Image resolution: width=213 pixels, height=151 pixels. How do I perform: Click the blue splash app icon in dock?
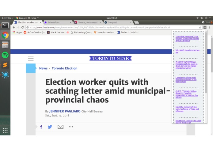point(5,75)
